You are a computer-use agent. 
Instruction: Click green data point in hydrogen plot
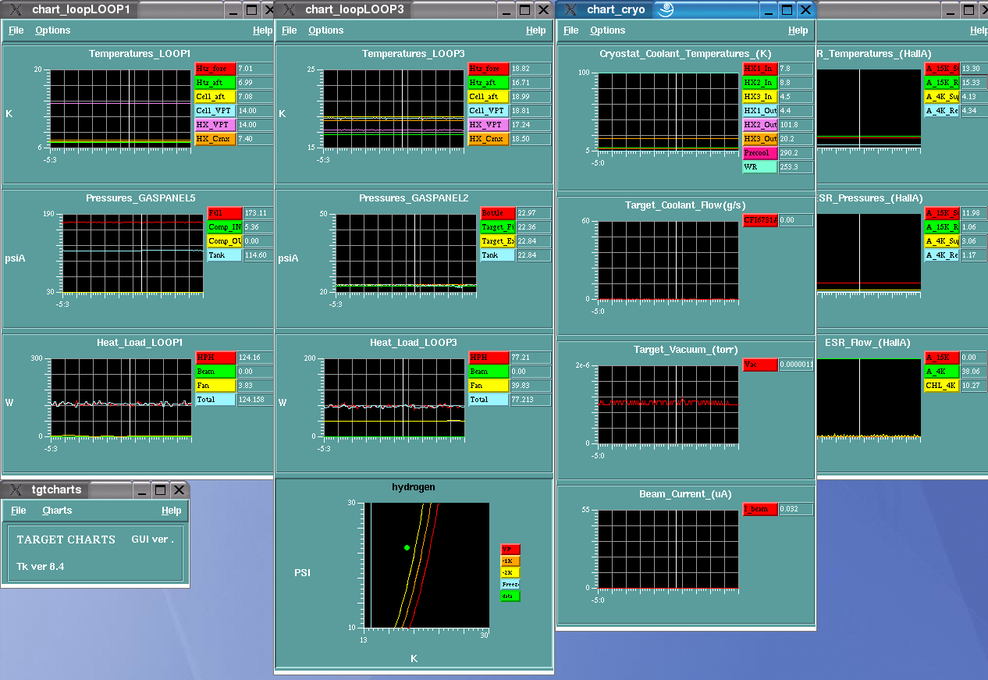click(407, 548)
